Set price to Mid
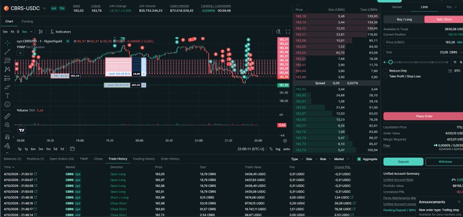 [x=459, y=43]
